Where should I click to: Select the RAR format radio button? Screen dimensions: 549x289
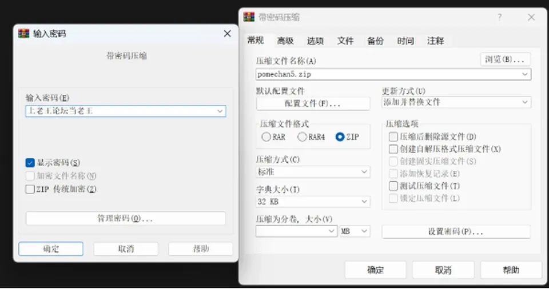[266, 137]
